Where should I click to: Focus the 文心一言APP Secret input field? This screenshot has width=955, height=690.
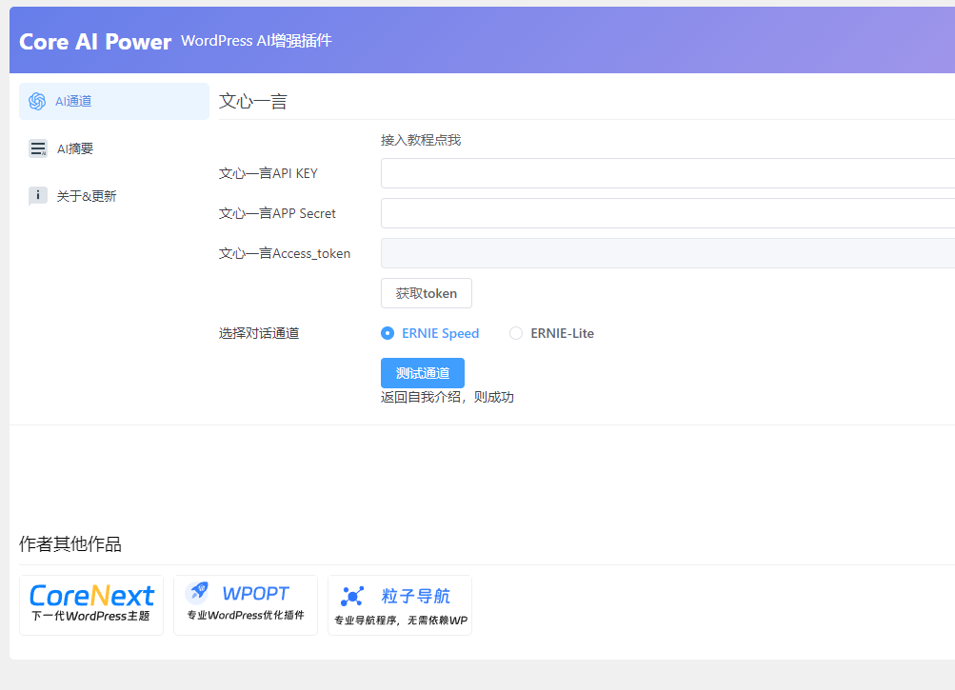(x=667, y=213)
